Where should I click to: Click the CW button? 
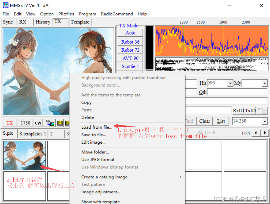pyautogui.click(x=38, y=123)
